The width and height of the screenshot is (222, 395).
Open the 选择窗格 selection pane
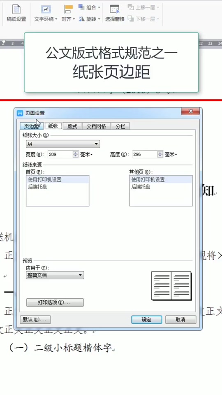coord(115,13)
